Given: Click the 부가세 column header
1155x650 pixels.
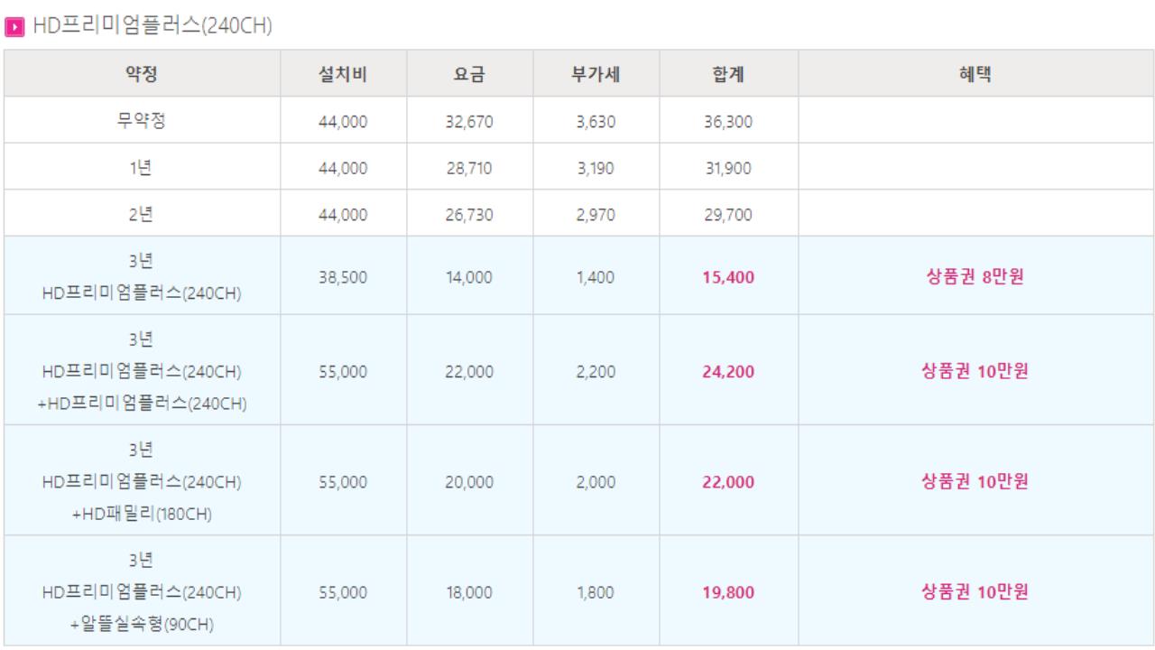Looking at the screenshot, I should click(595, 74).
